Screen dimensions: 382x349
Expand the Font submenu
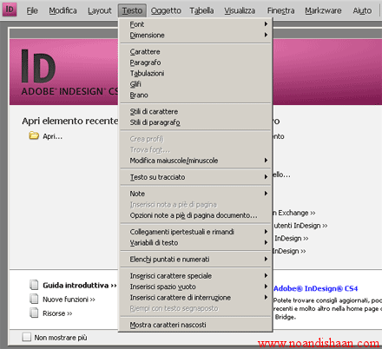(195, 24)
